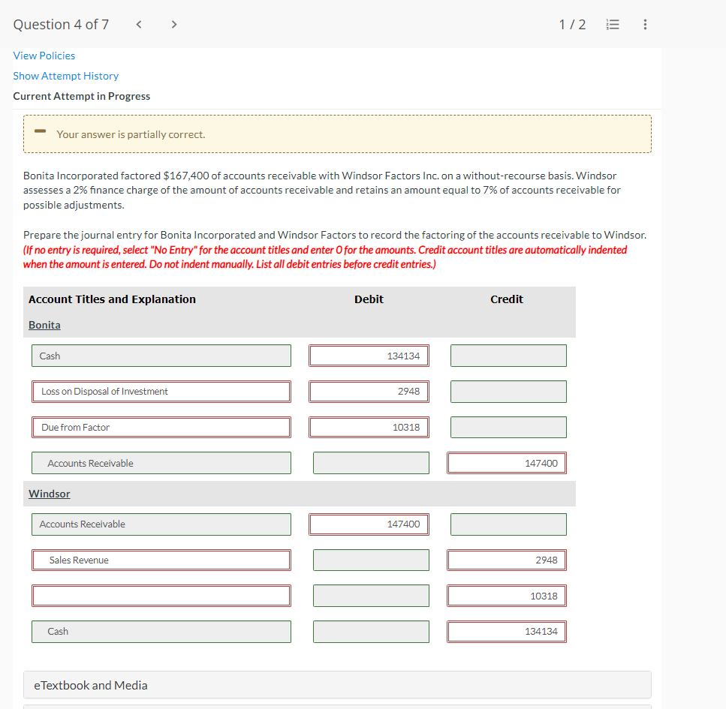
Task: Select the 'Bonita' section heading
Action: tap(44, 325)
